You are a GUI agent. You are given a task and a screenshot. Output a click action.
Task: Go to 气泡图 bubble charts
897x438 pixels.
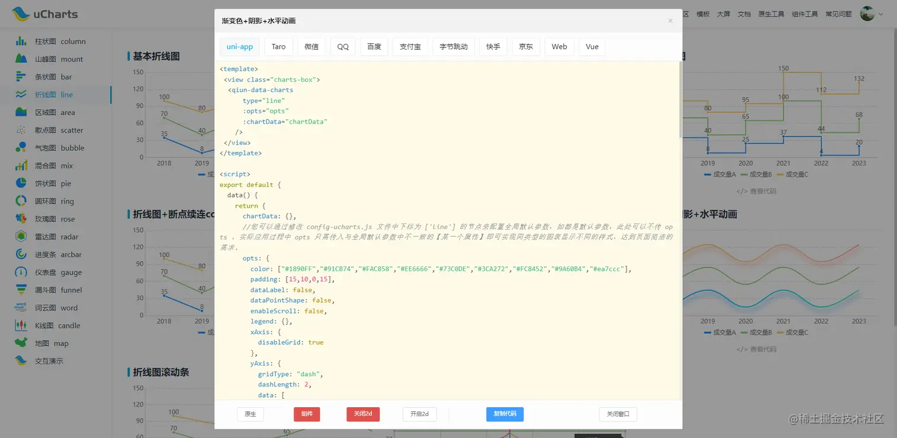[56, 148]
